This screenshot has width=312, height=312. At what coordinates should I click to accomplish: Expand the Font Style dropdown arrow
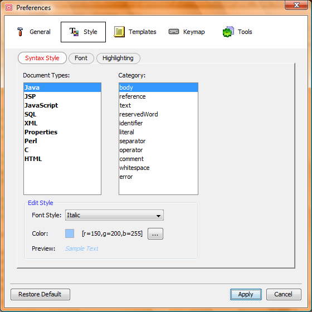click(x=158, y=216)
